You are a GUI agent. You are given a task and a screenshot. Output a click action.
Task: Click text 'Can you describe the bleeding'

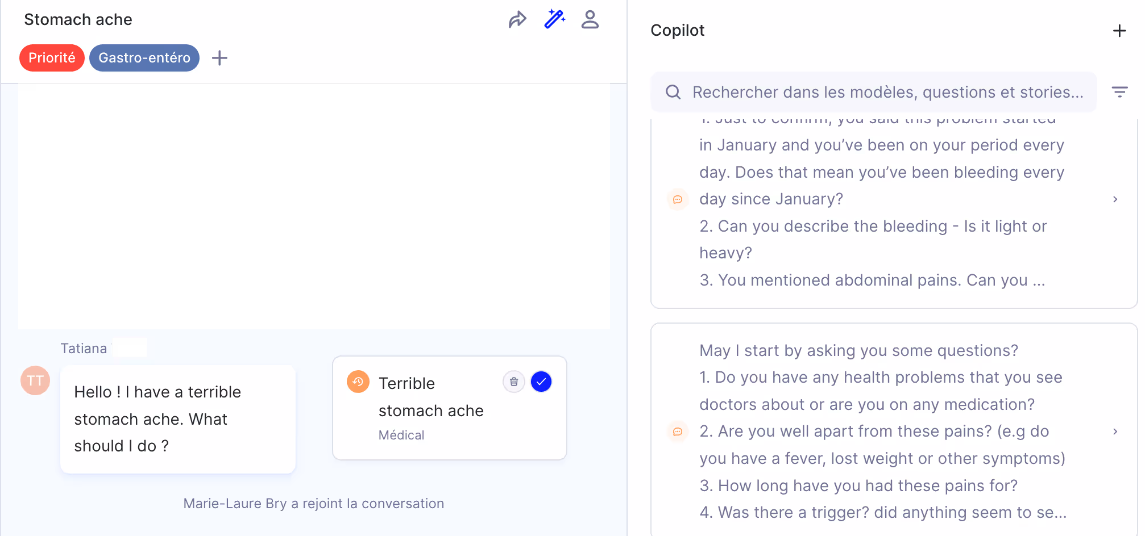click(x=832, y=226)
